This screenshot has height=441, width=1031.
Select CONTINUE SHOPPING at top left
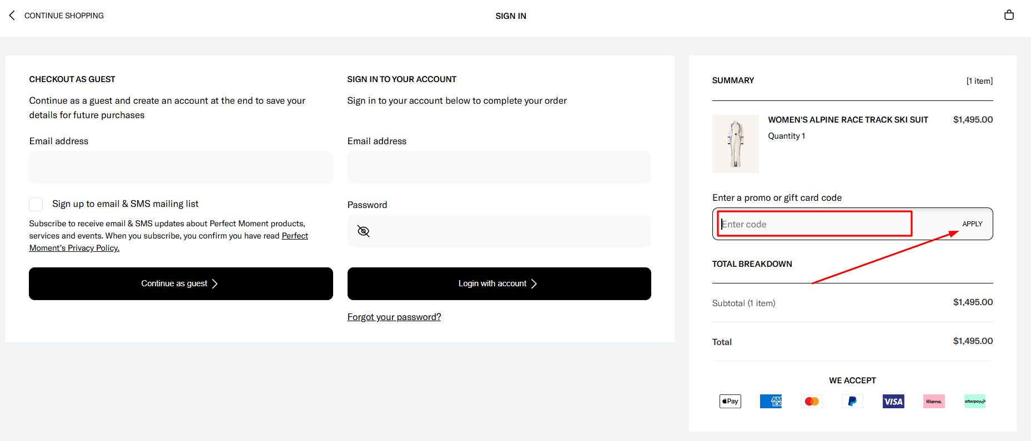[63, 15]
